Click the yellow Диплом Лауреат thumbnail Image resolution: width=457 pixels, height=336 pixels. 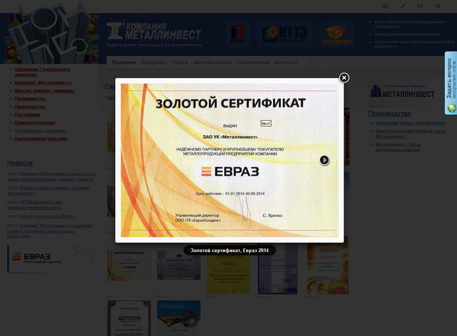point(228,269)
